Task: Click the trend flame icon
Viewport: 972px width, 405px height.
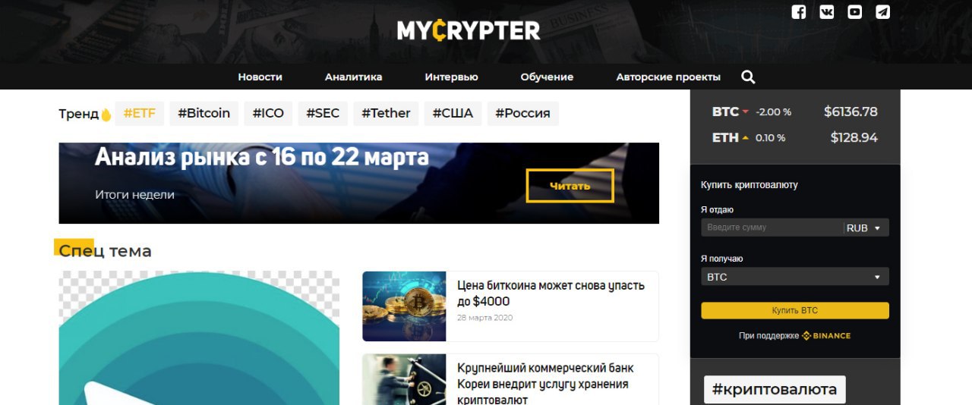Action: pyautogui.click(x=106, y=115)
